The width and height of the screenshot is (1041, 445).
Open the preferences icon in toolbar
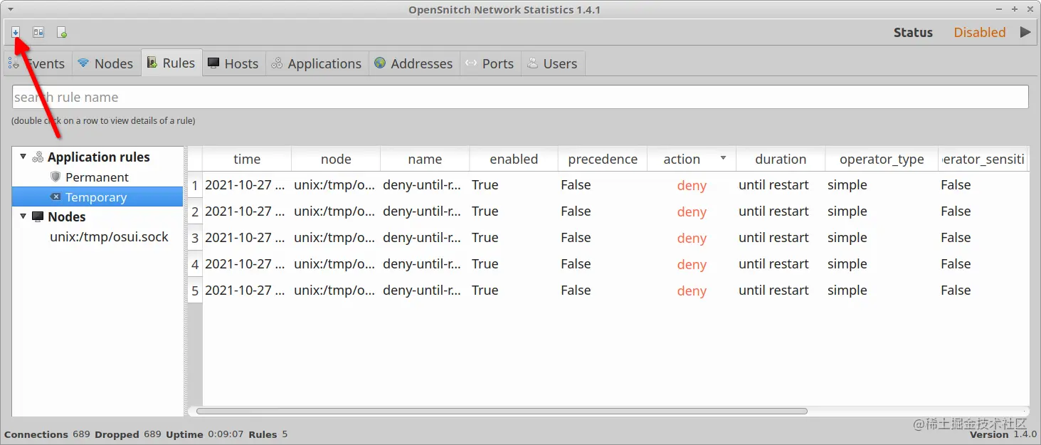point(38,32)
